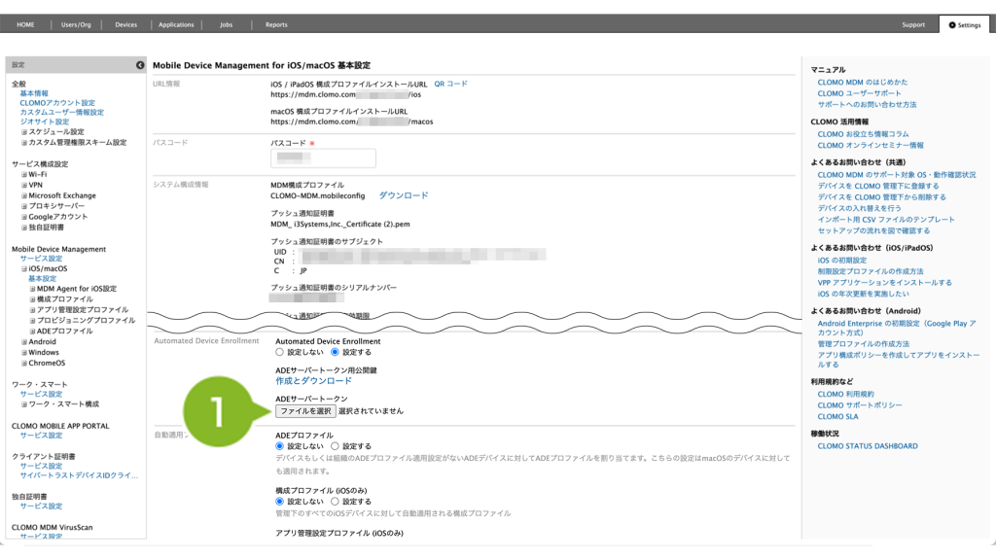Select 設定しない for Automated Device Enrollment

280,352
